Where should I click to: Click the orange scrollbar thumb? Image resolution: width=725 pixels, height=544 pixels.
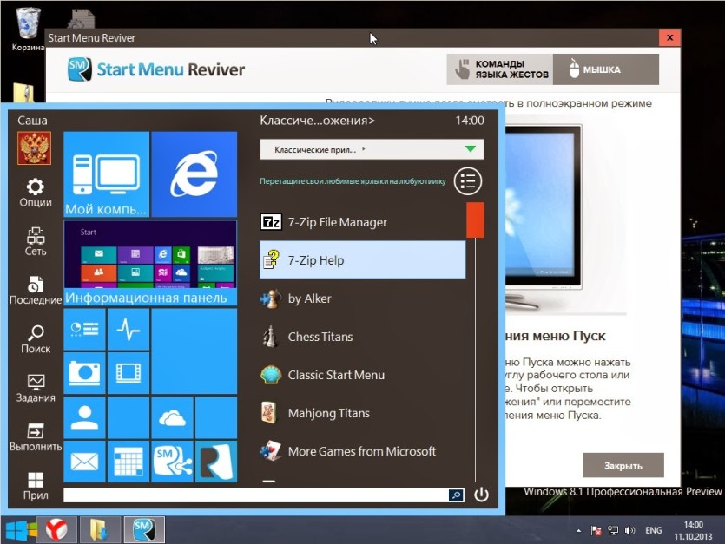[x=475, y=220]
